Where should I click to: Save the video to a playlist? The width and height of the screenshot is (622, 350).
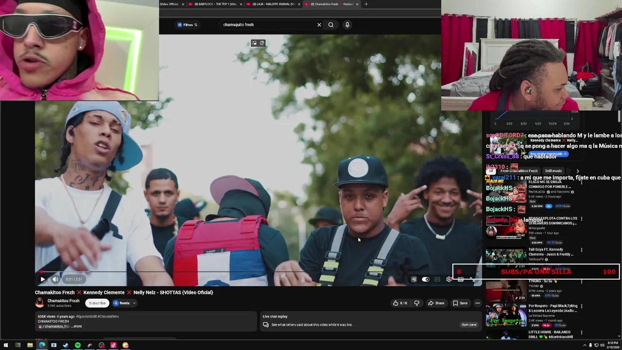pos(460,303)
